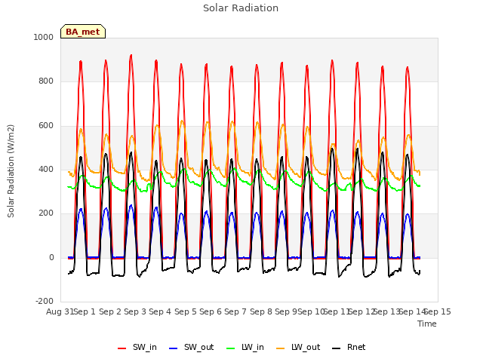Click the SW_in red legend swatch
The image size is (483, 362).
pyautogui.click(x=122, y=348)
